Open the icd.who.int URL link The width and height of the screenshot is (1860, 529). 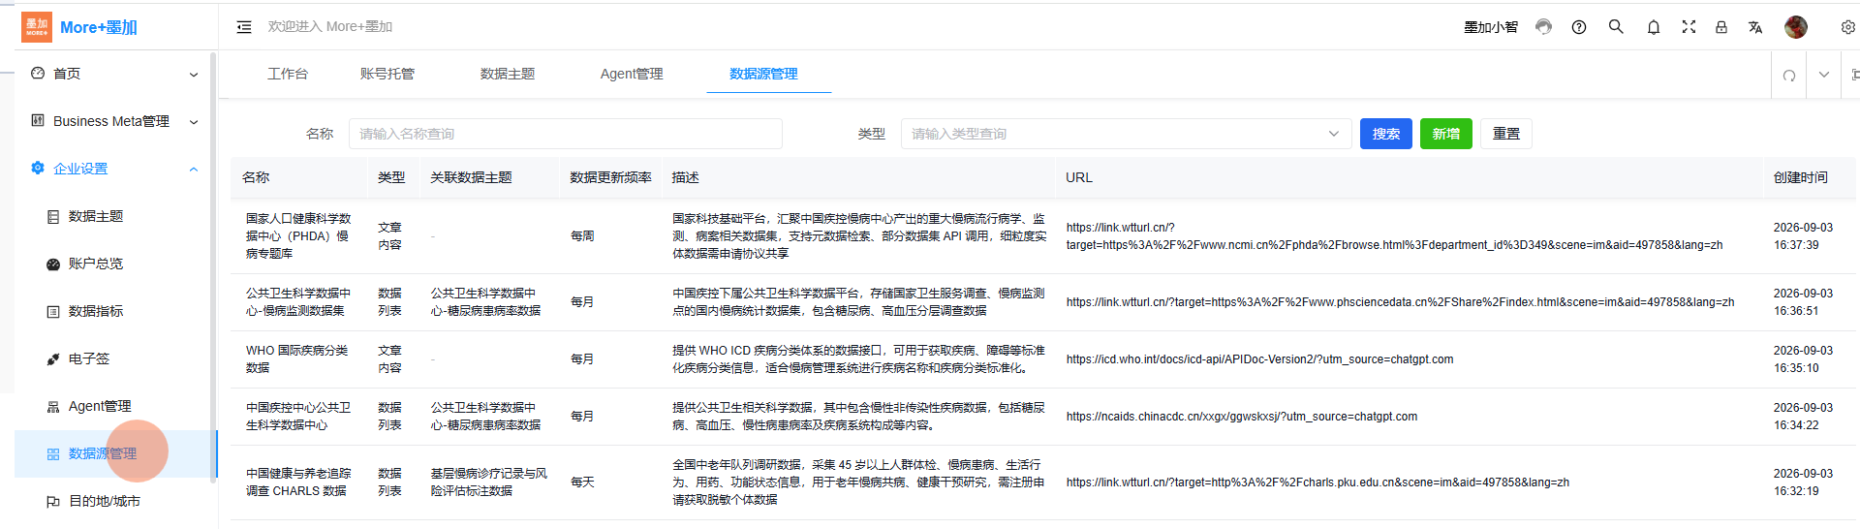pos(1259,359)
